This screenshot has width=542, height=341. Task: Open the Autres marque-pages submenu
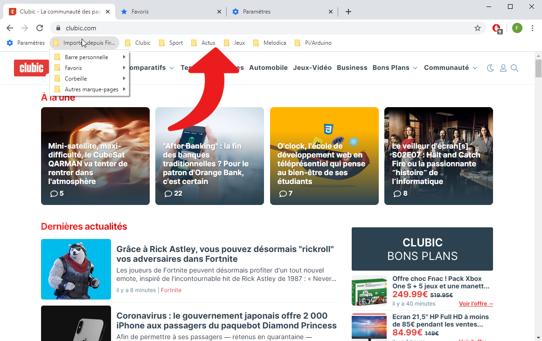click(x=90, y=89)
